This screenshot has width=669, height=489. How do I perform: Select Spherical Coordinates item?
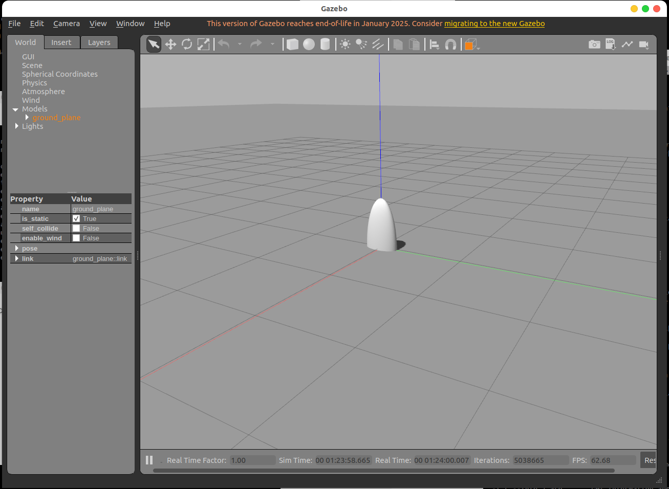pos(60,74)
